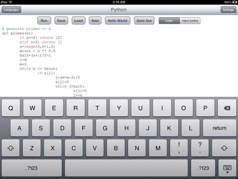Image resolution: width=238 pixels, height=179 pixels.
Task: Open the Languages list
Action: (11, 10)
